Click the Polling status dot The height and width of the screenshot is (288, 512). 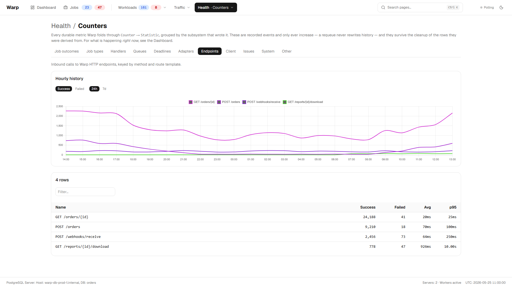(x=481, y=7)
